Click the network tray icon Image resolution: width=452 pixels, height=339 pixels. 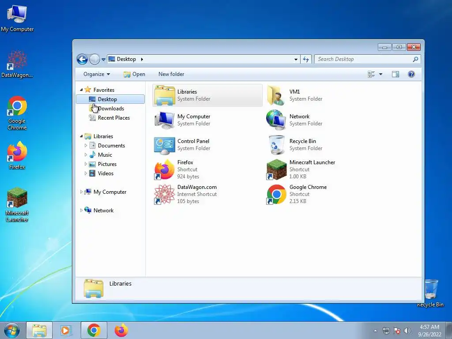[386, 331]
